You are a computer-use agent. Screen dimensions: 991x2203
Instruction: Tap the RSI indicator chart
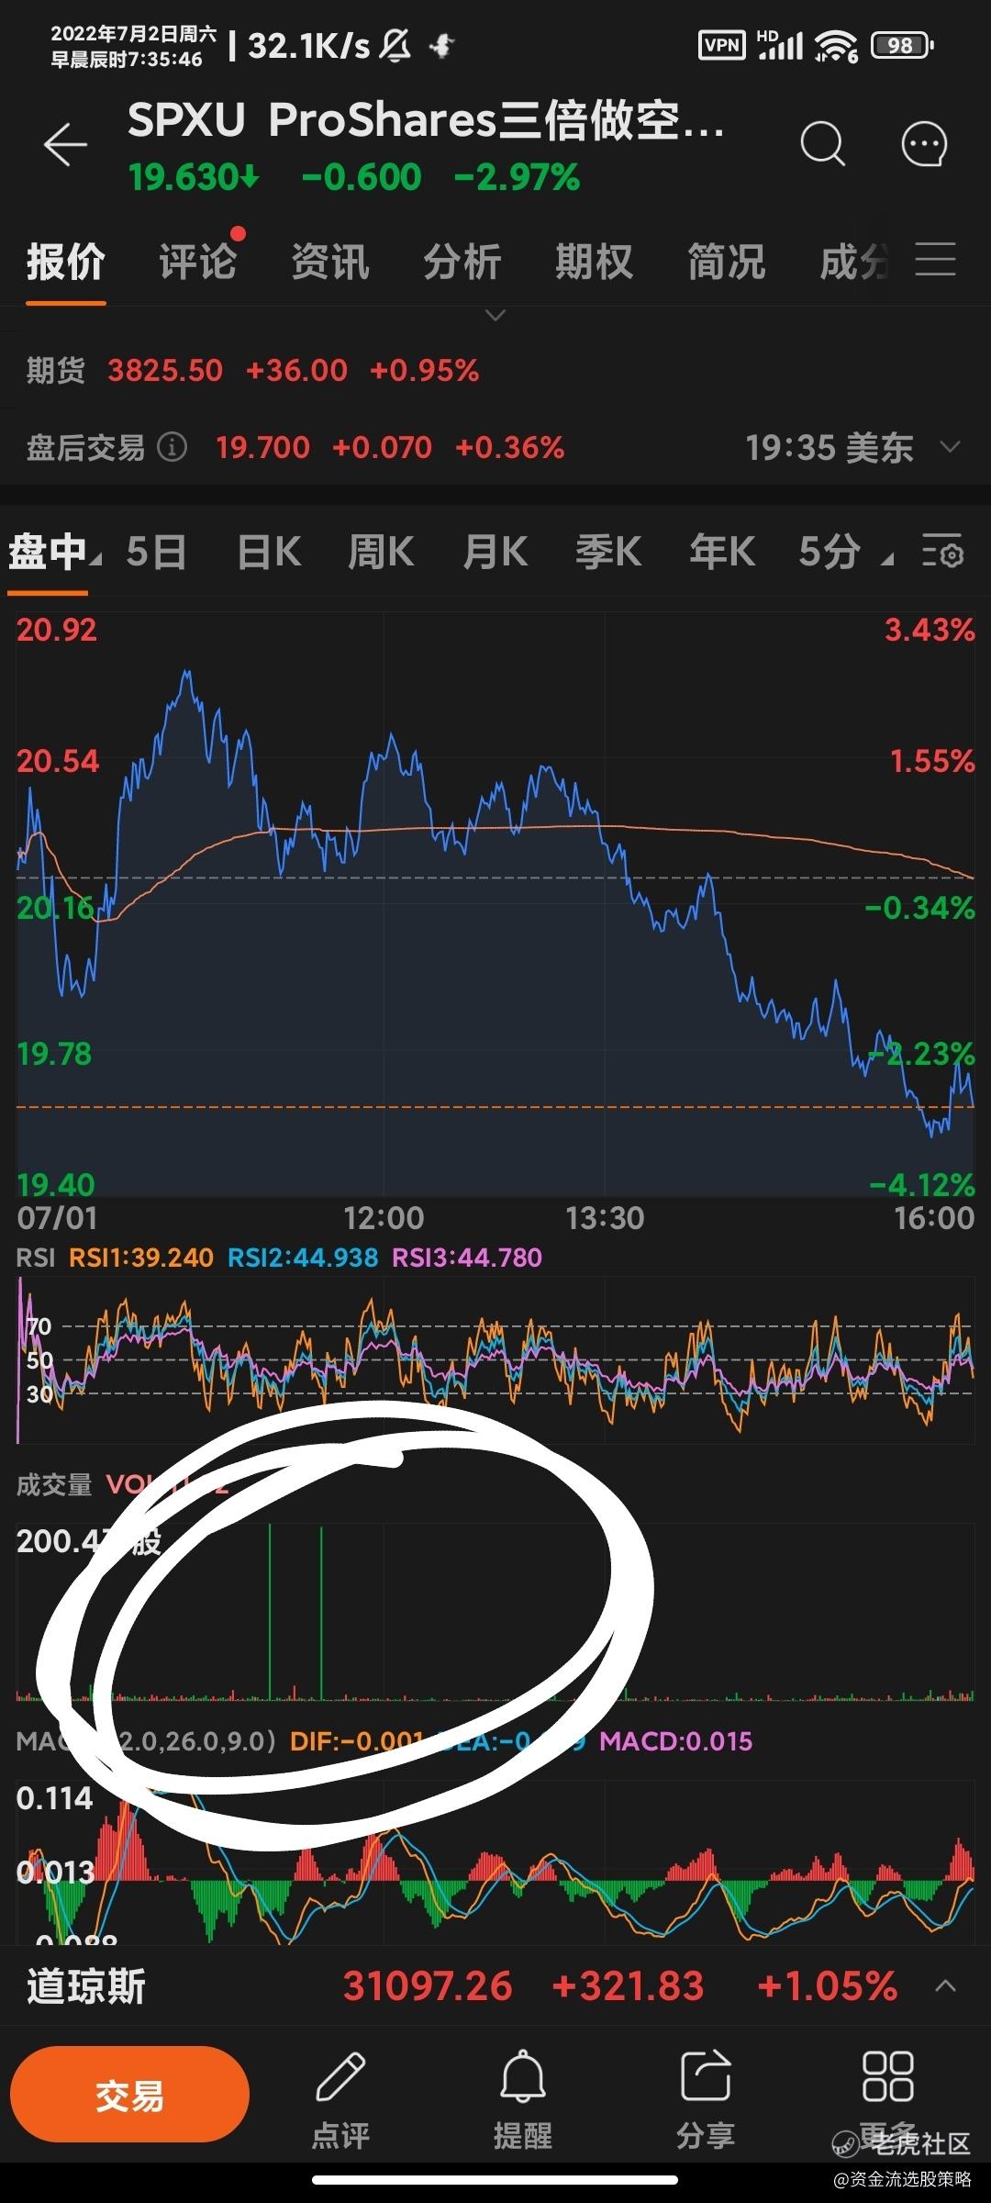495,1360
